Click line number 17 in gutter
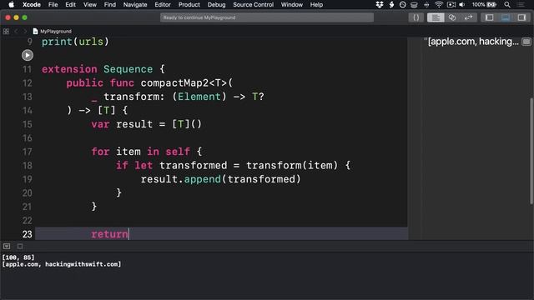 [28, 152]
